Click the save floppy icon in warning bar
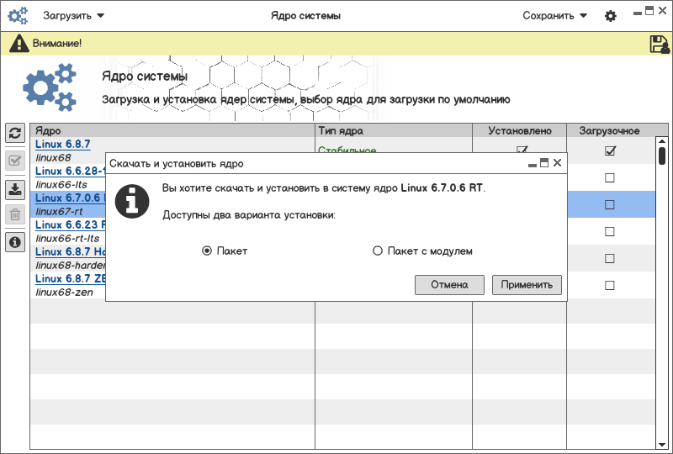 (x=660, y=45)
